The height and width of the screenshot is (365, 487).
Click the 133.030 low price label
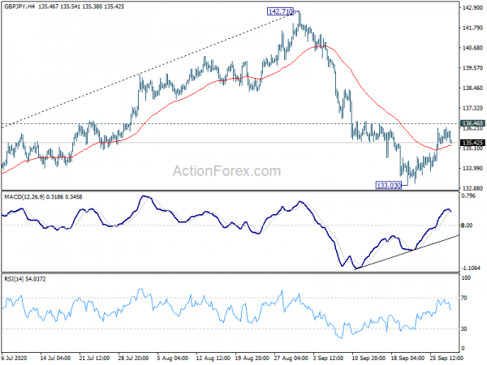[389, 186]
